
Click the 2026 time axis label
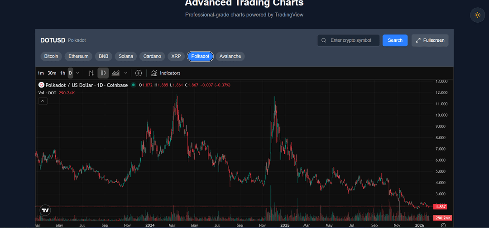point(419,225)
